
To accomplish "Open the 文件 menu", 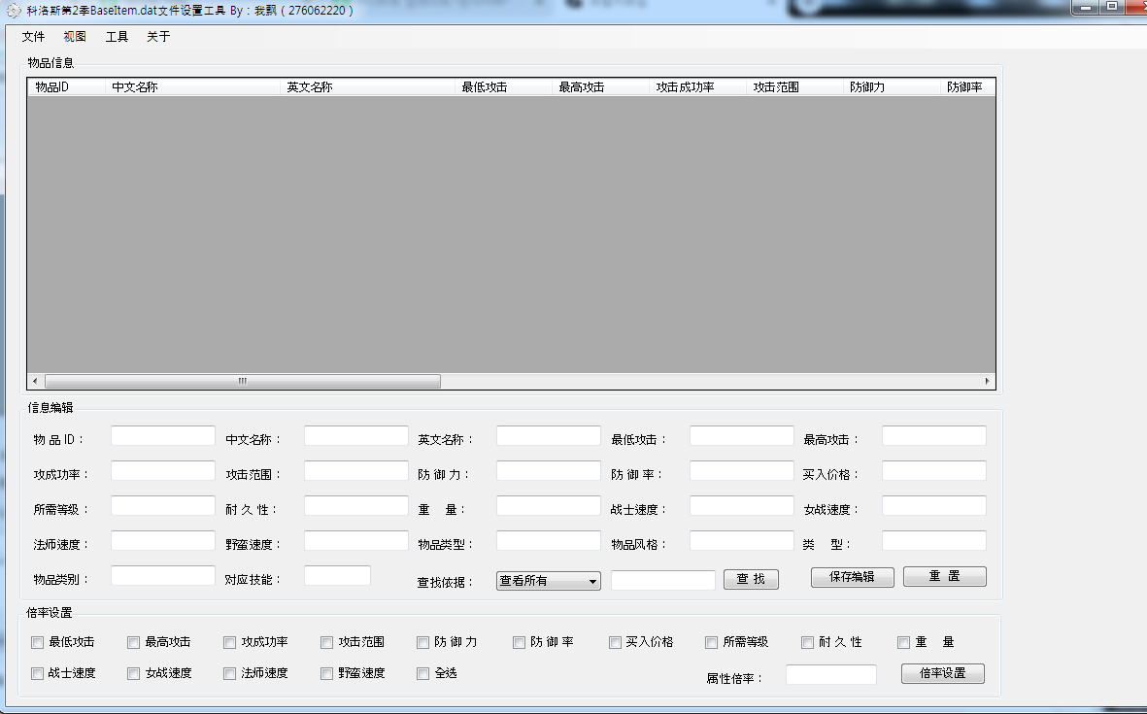I will click(x=34, y=37).
